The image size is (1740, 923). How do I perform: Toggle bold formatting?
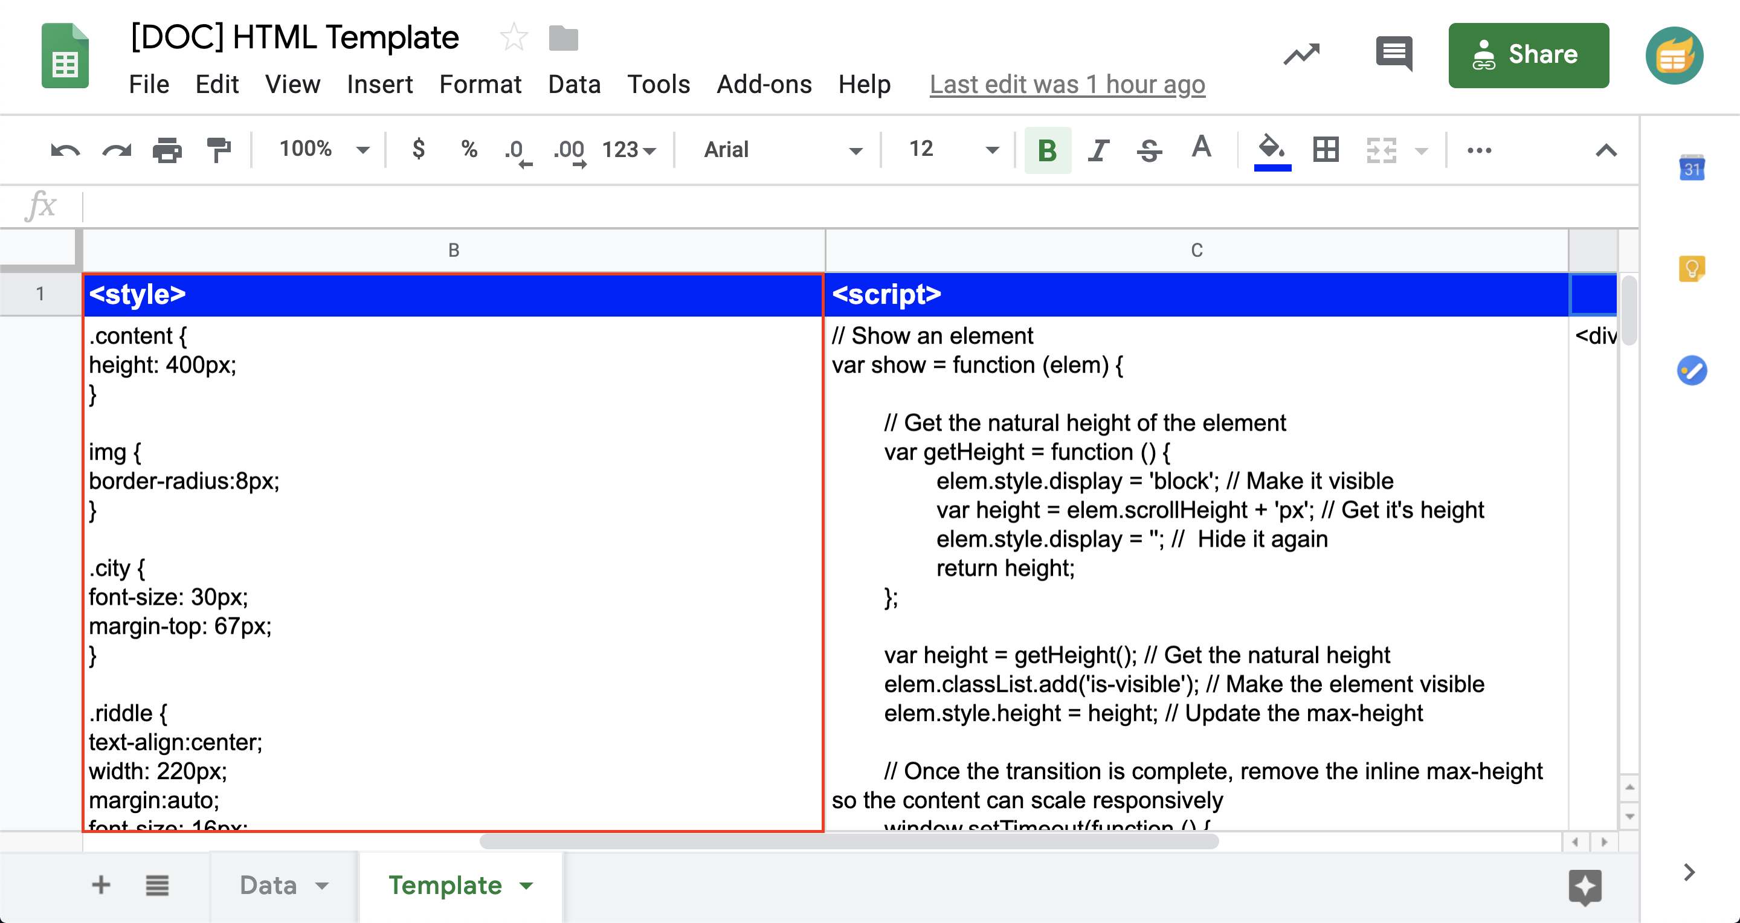[1046, 149]
